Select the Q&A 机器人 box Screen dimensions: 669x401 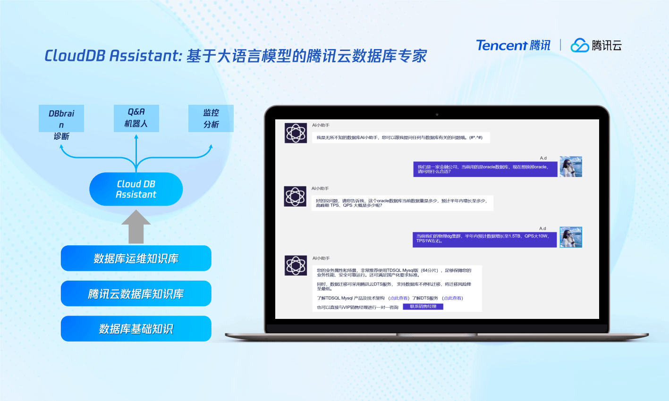(x=136, y=118)
